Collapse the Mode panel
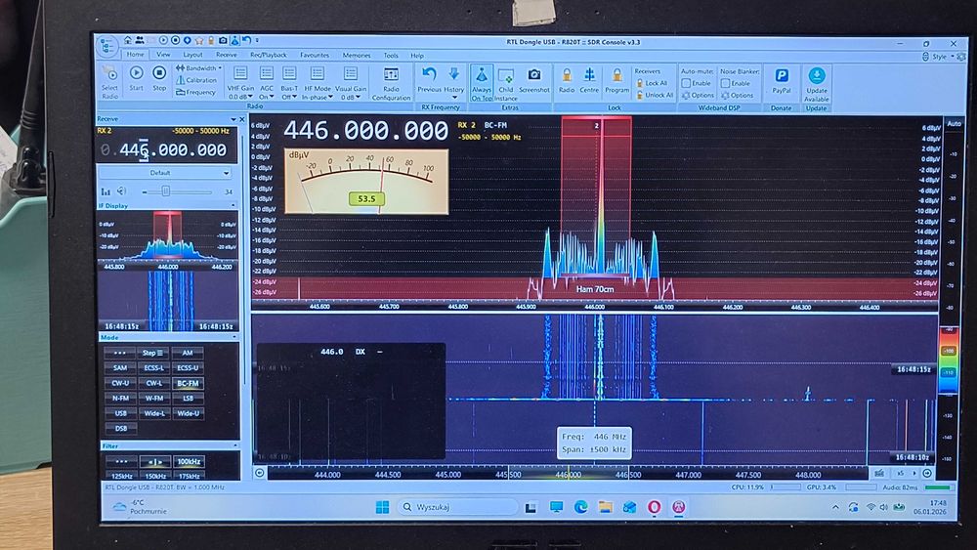 pyautogui.click(x=234, y=338)
